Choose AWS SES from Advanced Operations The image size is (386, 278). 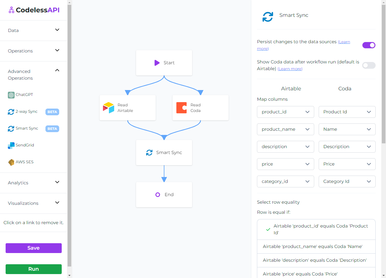coord(25,162)
